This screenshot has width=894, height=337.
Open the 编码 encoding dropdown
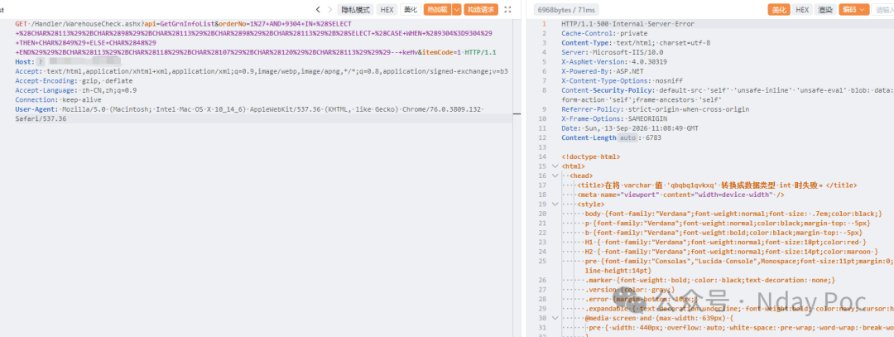pos(854,10)
